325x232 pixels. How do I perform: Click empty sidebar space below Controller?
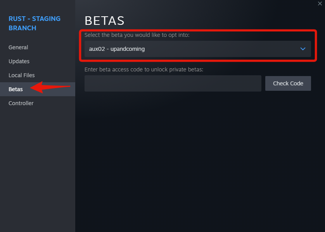[x=38, y=166]
